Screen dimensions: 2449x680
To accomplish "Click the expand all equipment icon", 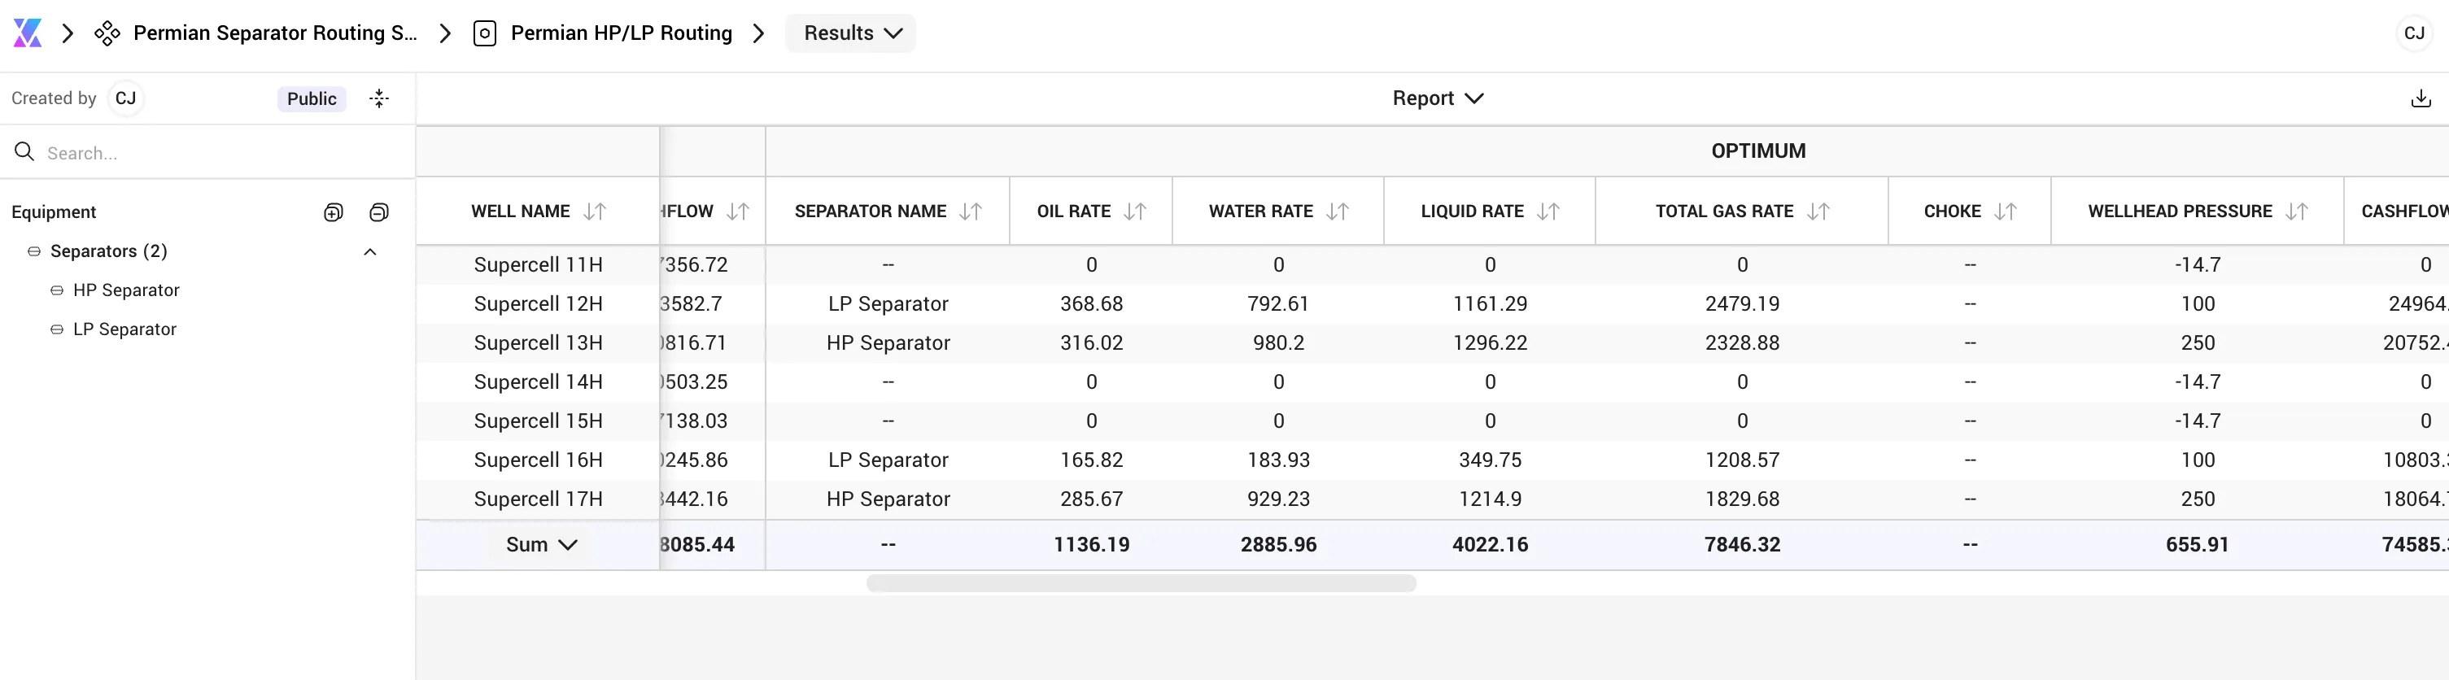I will click(334, 212).
